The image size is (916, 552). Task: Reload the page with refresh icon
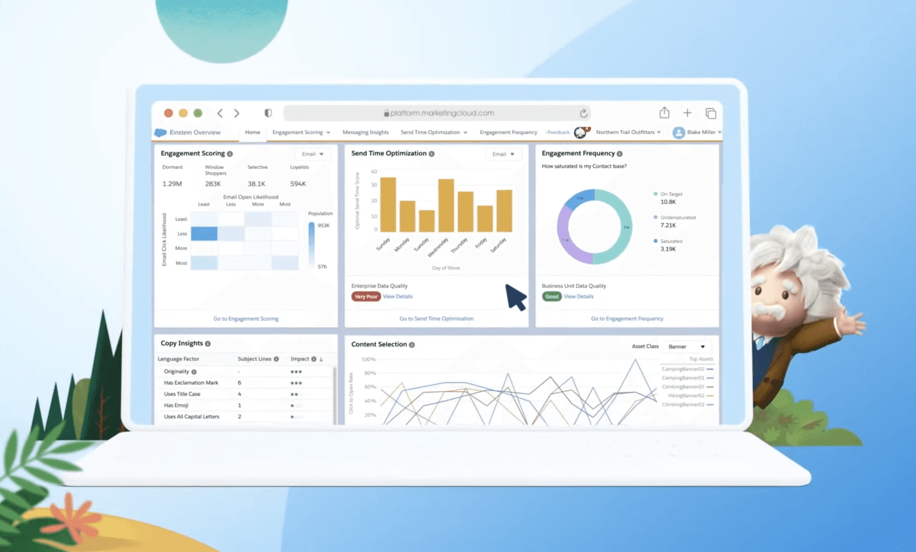tap(583, 113)
